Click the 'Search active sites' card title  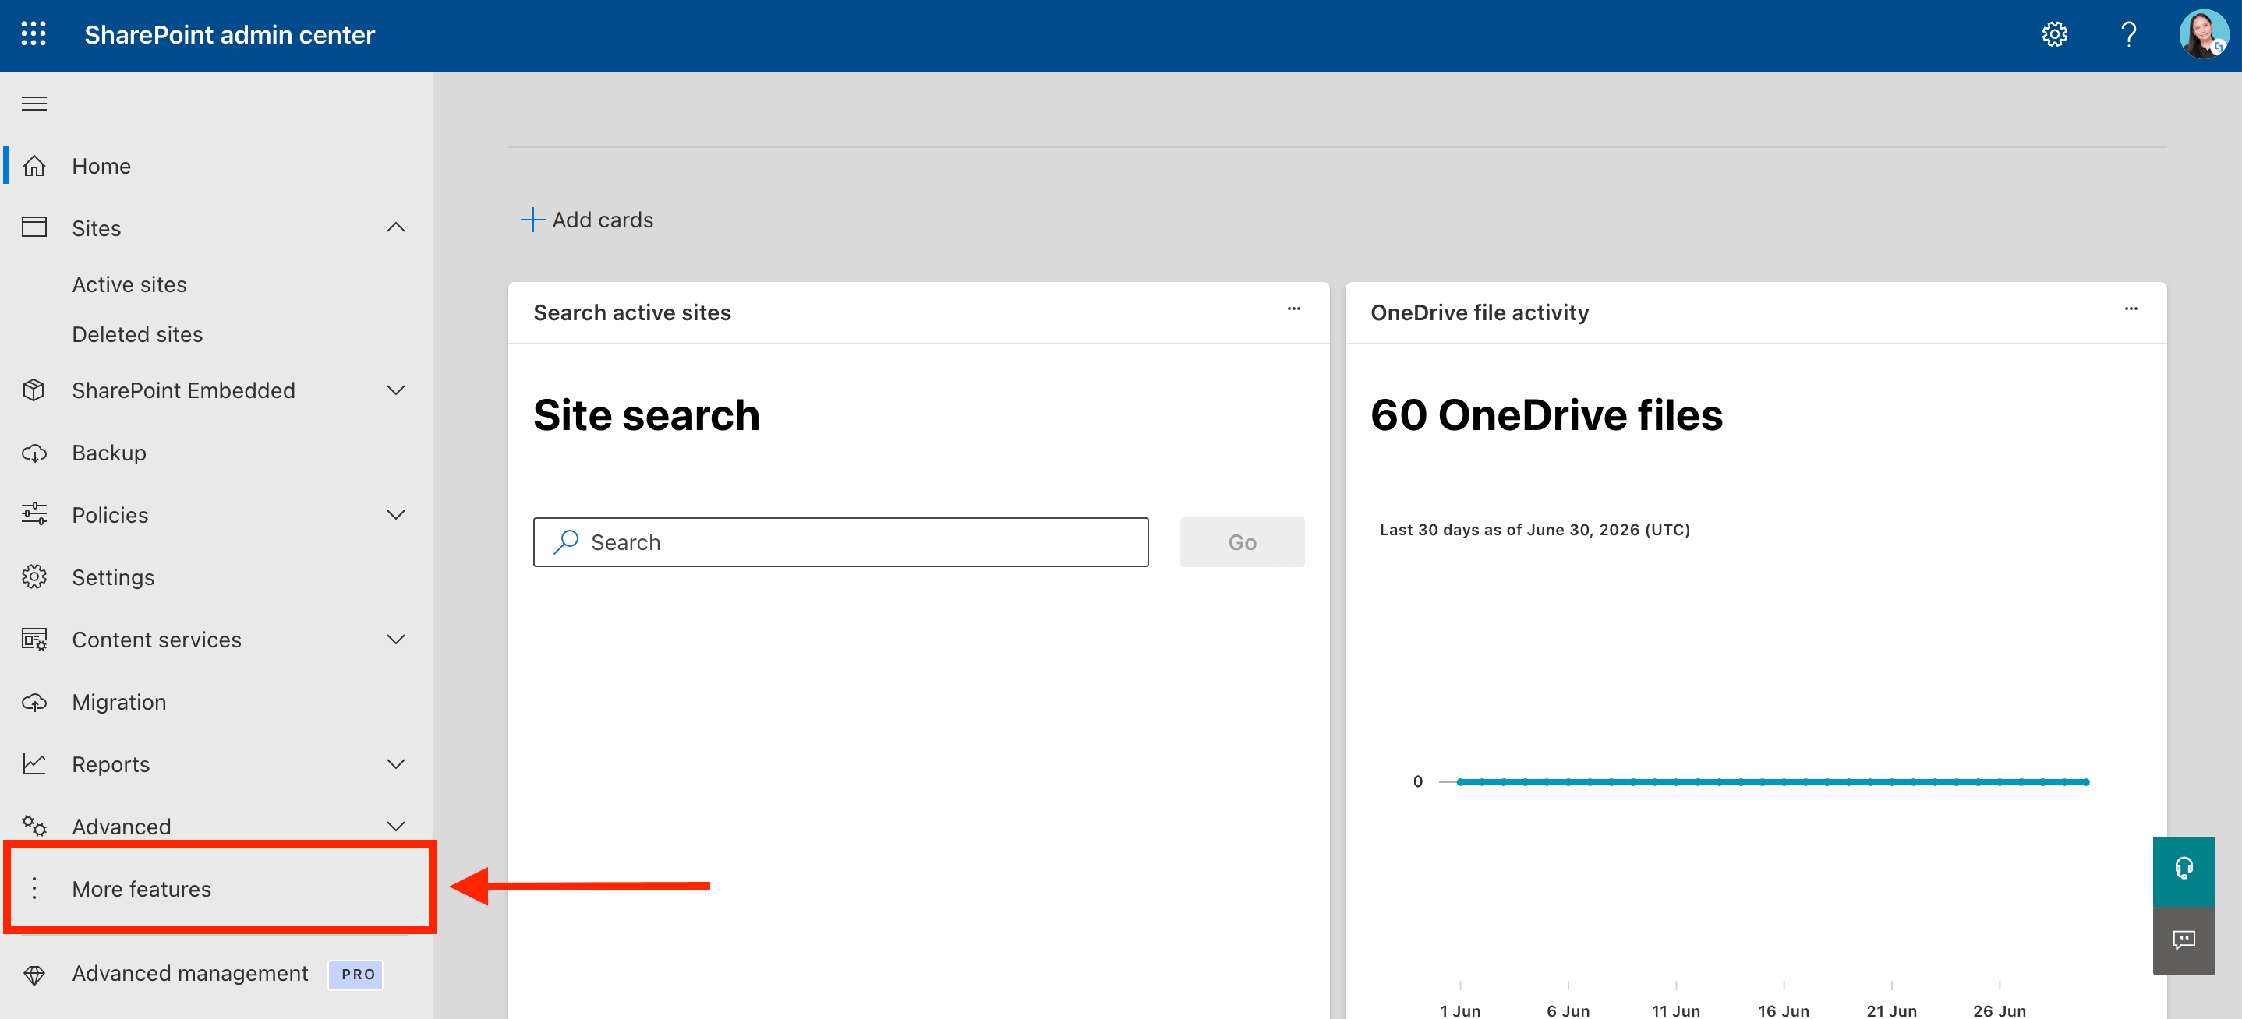(x=632, y=312)
